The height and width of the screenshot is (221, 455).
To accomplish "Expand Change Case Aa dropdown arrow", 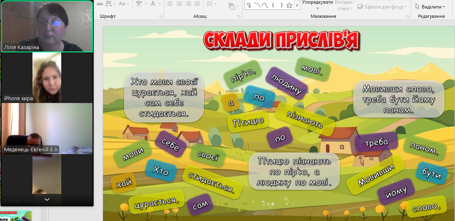I will [x=128, y=4].
